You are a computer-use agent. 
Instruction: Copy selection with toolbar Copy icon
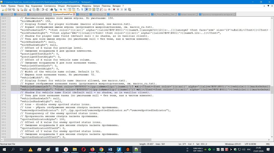34,10
